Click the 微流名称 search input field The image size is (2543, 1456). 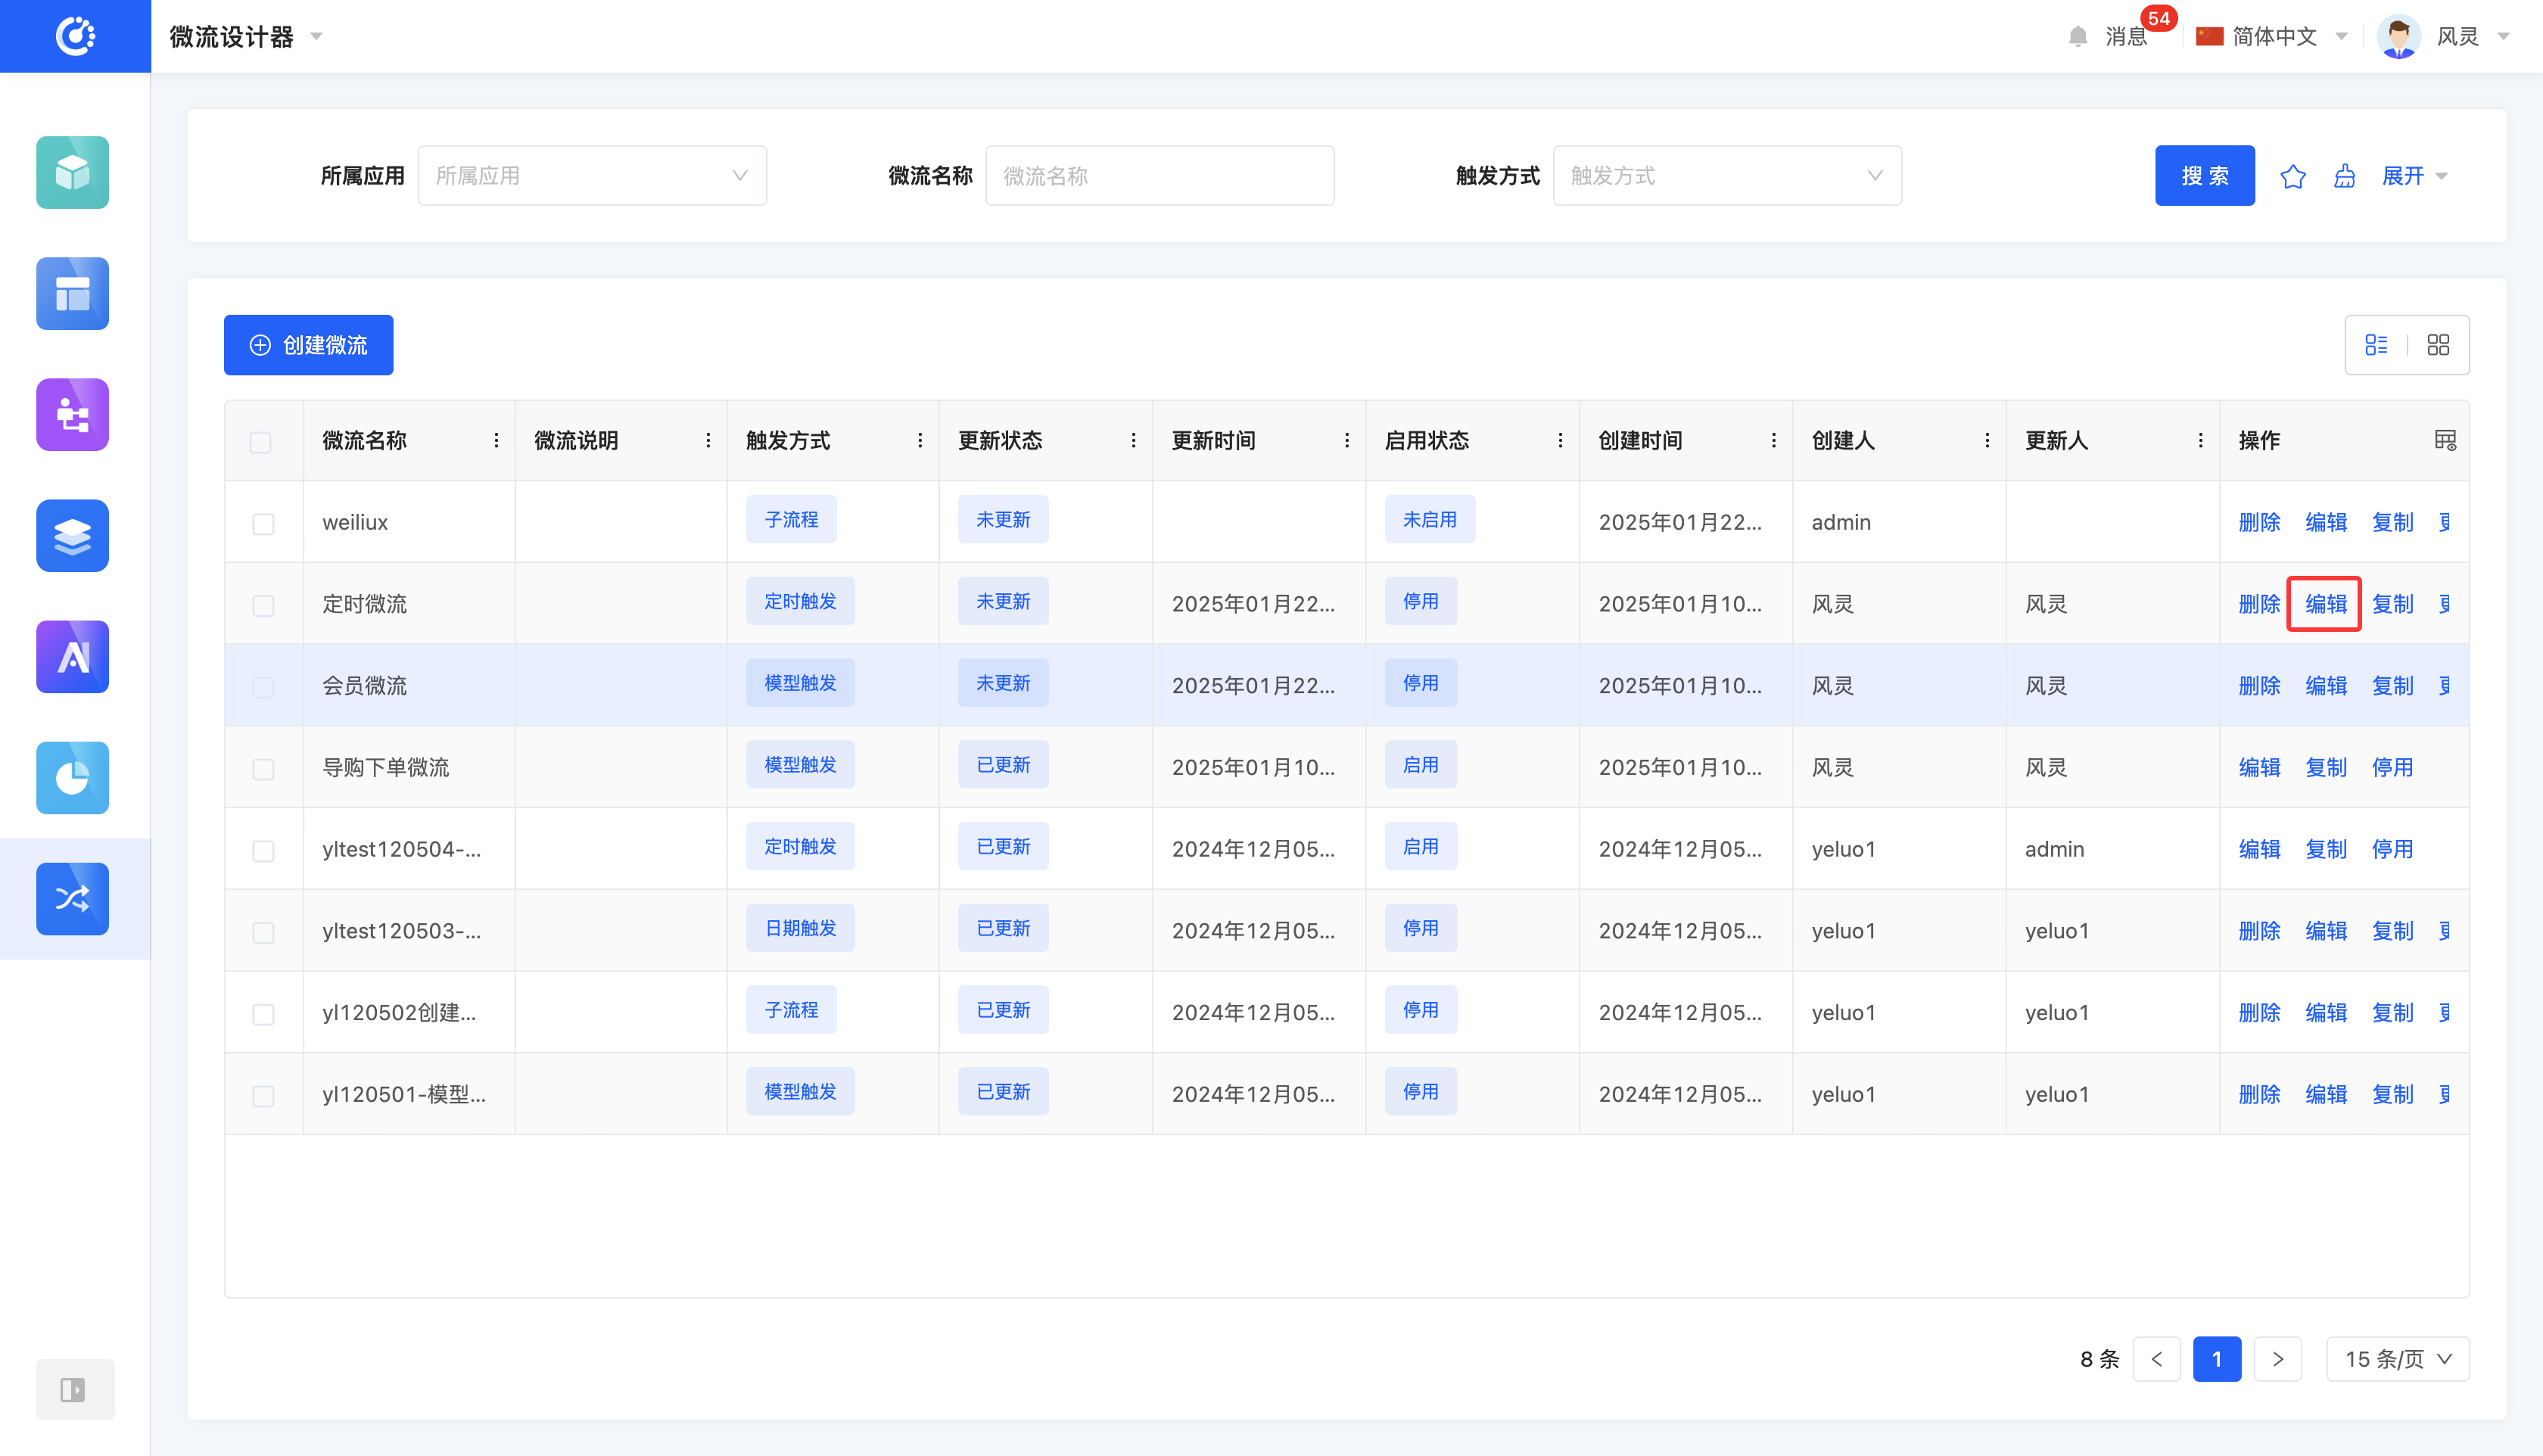tap(1158, 176)
